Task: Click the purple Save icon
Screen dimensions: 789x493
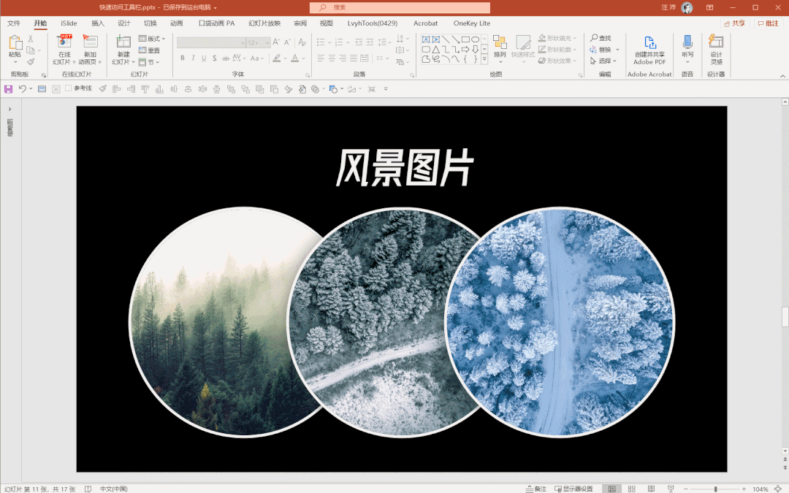Action: pos(8,89)
